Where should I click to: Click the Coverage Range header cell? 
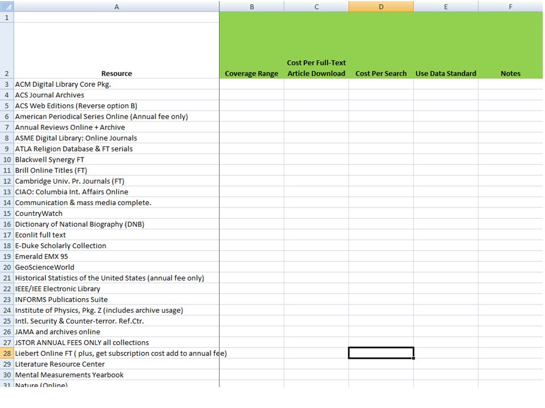[x=251, y=50]
